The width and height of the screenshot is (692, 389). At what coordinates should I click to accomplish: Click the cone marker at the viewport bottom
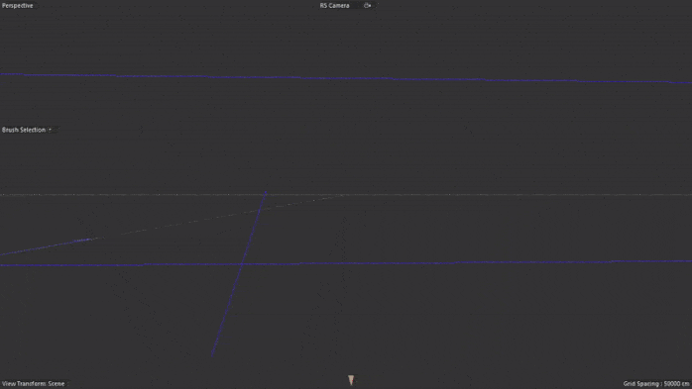click(x=351, y=380)
